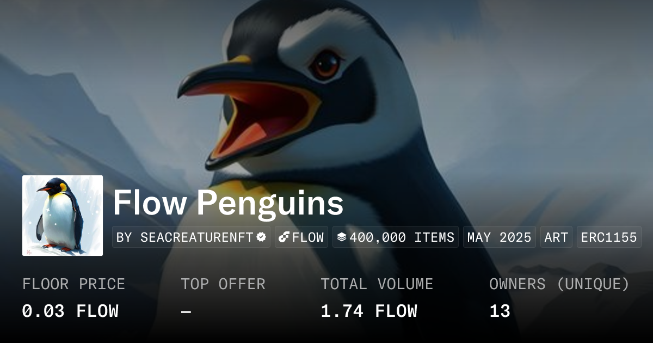Open the BY SEACREATURENFT creator link
653x343 pixels.
coord(191,237)
